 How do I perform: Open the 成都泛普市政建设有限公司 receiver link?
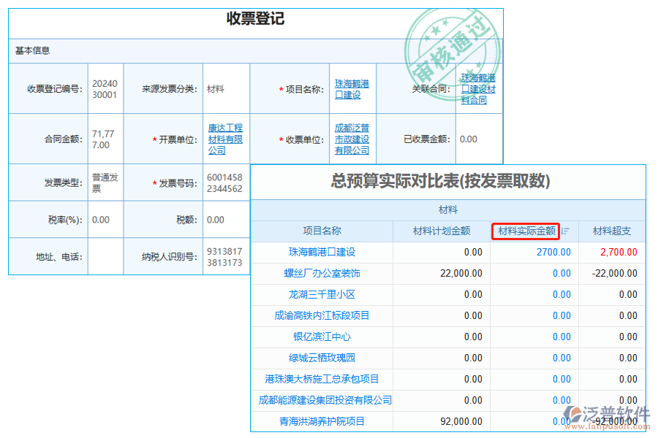352,139
